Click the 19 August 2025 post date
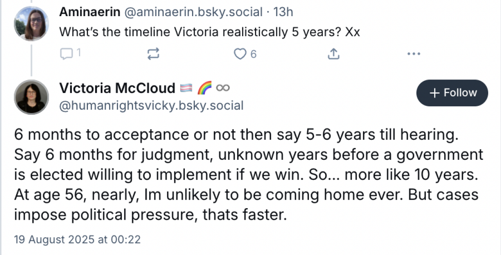The image size is (501, 255). click(x=77, y=239)
